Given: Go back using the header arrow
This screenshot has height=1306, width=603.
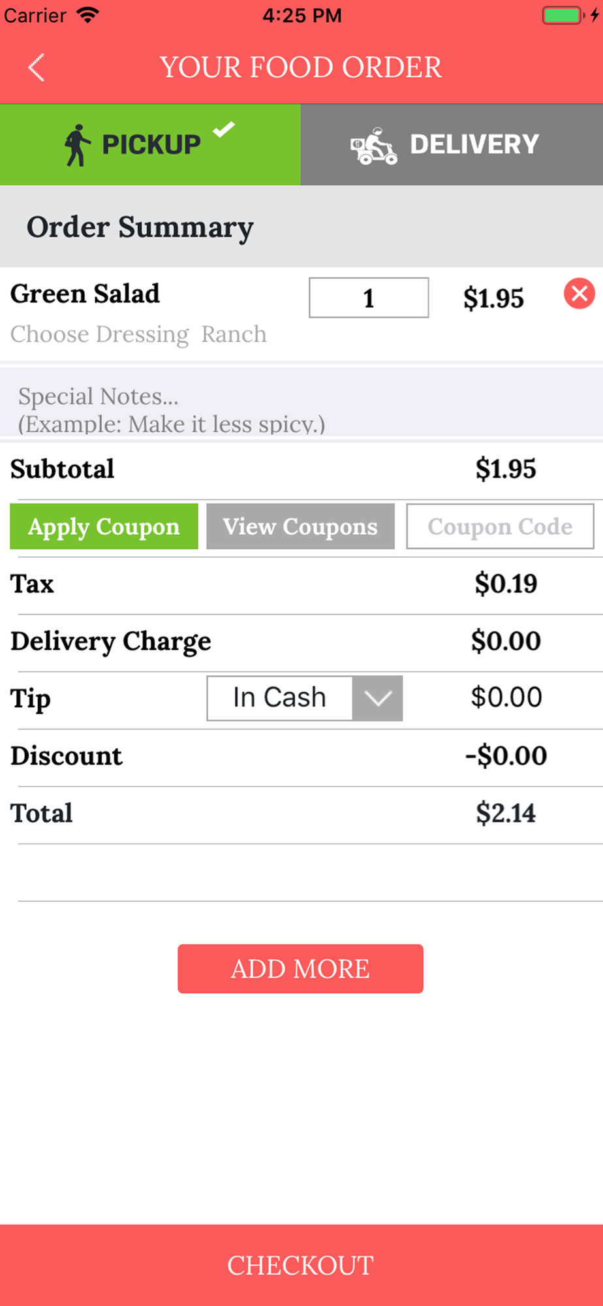Looking at the screenshot, I should coord(37,67).
